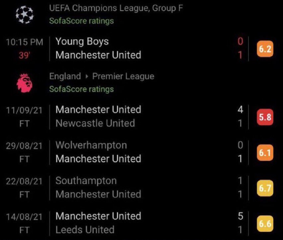
Task: Open the 6.2 rating badge
Action: click(x=264, y=49)
